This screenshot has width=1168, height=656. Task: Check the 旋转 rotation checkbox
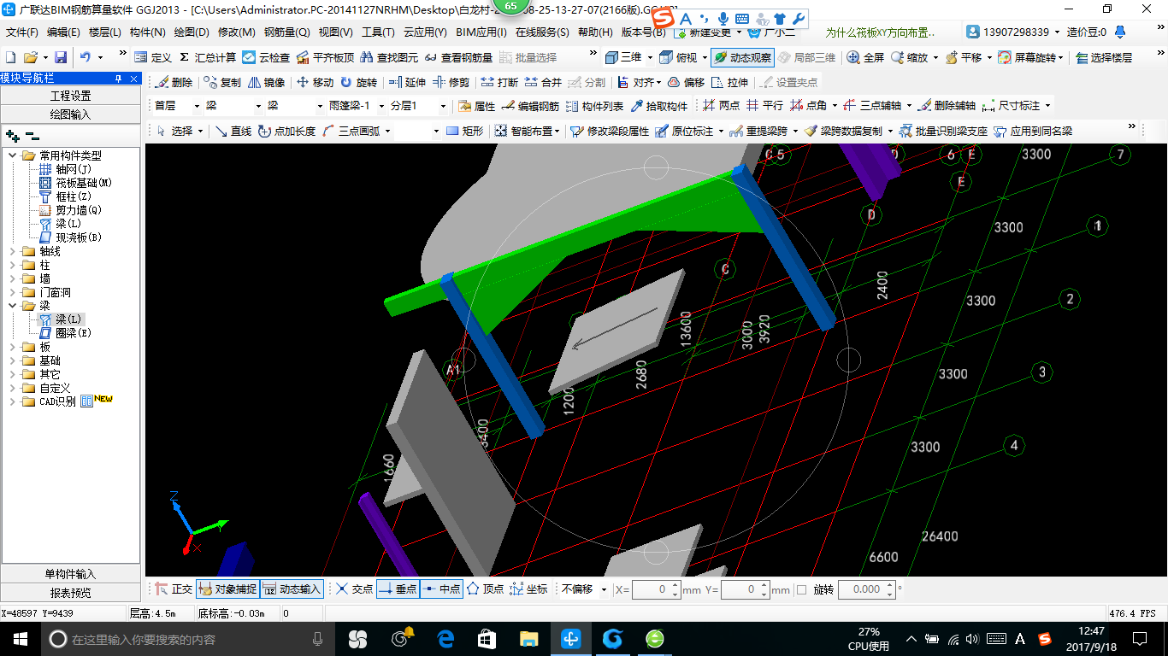pyautogui.click(x=801, y=589)
